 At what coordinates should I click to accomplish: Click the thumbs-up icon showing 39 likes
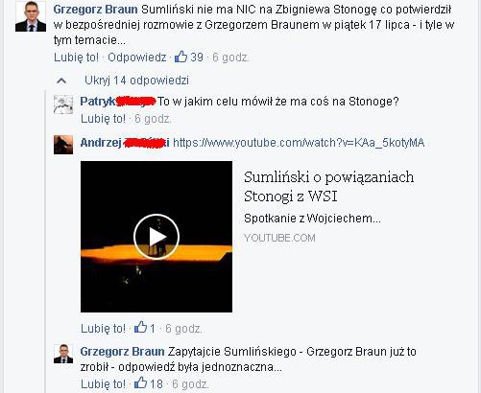(x=180, y=57)
